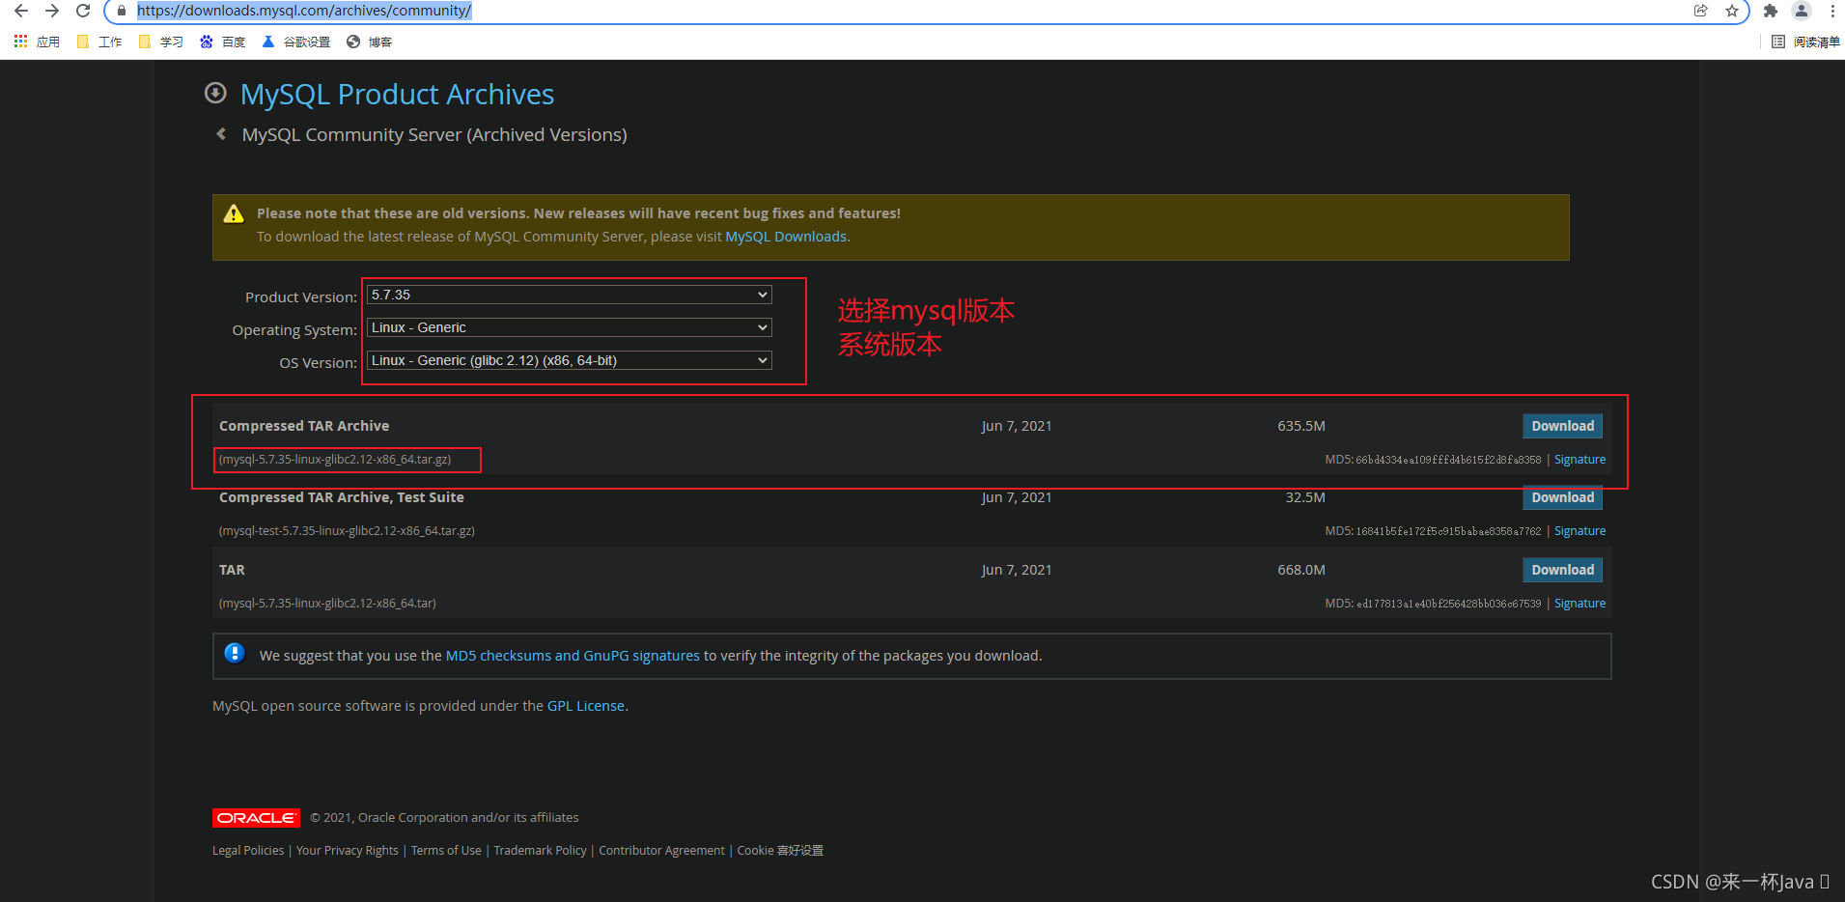The height and width of the screenshot is (902, 1845).
Task: Select the URL in the address bar
Action: pos(304,11)
